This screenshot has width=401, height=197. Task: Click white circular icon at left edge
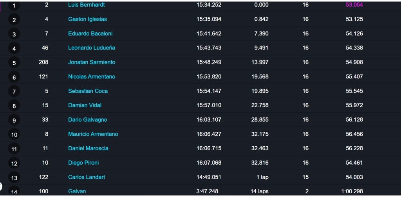(1, 186)
